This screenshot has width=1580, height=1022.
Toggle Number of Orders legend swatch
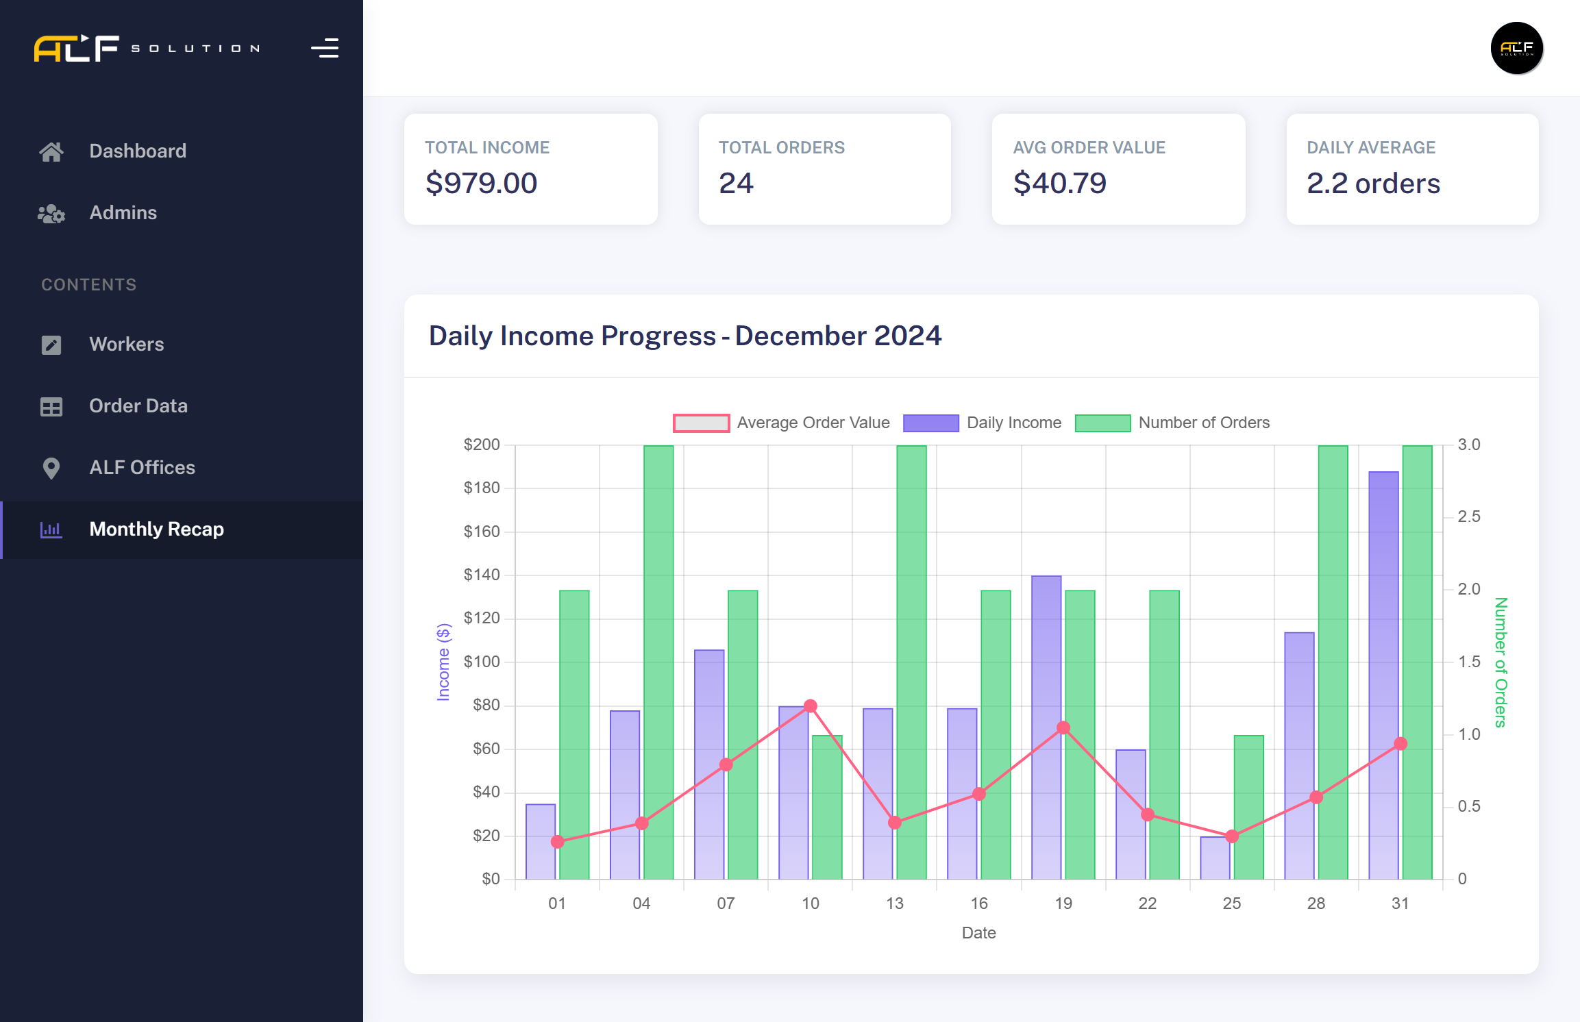[x=1102, y=423]
